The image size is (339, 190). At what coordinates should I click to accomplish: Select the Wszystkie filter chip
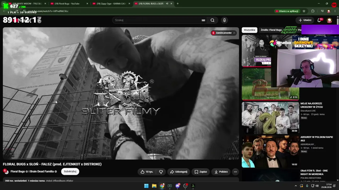[x=249, y=30]
